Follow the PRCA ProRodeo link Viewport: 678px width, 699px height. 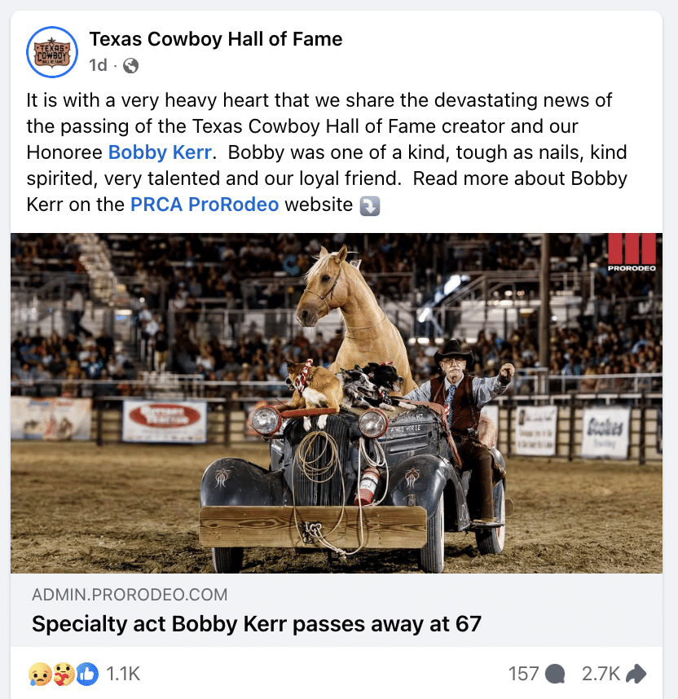pos(205,204)
